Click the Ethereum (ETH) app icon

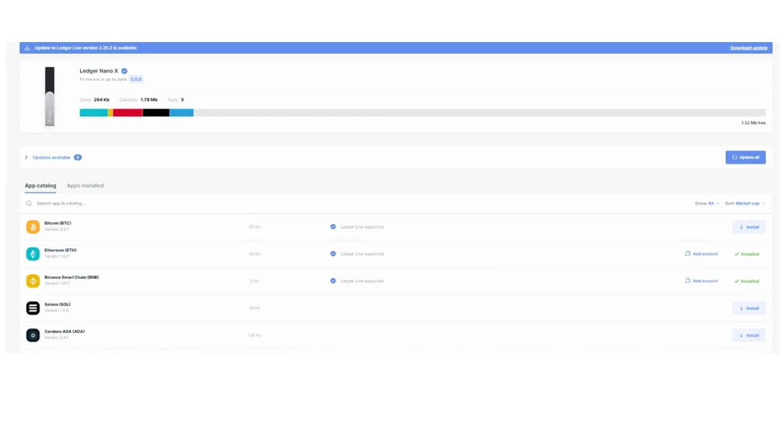tap(33, 254)
